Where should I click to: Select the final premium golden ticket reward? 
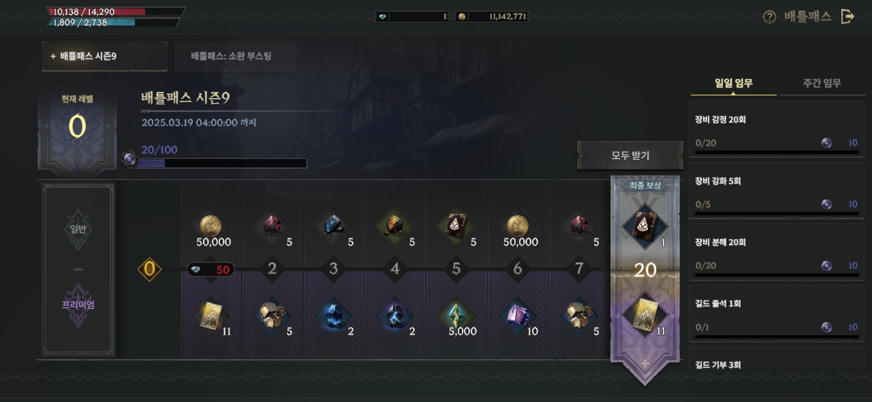pyautogui.click(x=645, y=315)
